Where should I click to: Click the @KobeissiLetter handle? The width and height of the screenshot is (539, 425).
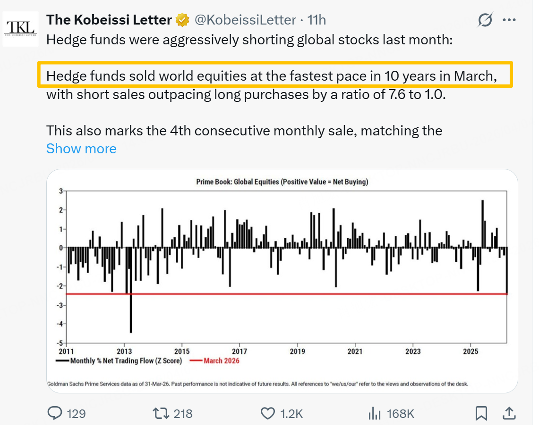tap(245, 20)
